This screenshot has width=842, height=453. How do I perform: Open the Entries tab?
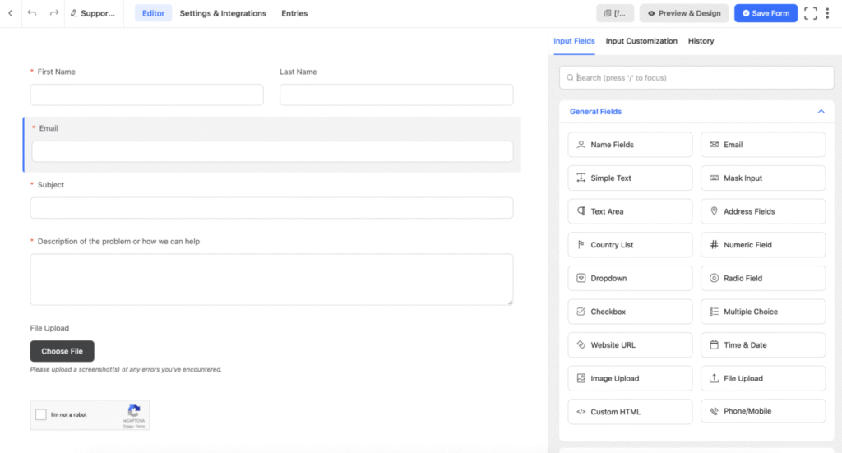(294, 13)
